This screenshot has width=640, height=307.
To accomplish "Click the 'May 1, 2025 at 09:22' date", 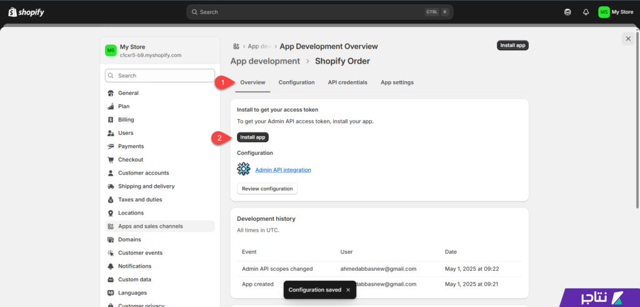I will click(x=472, y=269).
